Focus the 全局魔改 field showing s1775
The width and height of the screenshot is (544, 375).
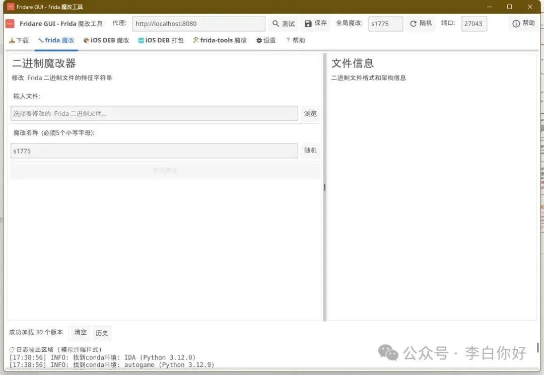point(385,24)
